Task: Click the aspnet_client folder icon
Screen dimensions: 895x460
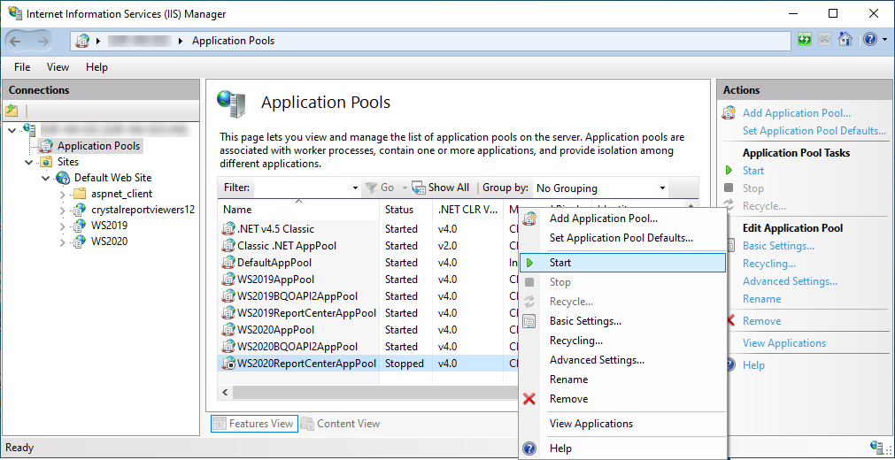Action: [80, 194]
